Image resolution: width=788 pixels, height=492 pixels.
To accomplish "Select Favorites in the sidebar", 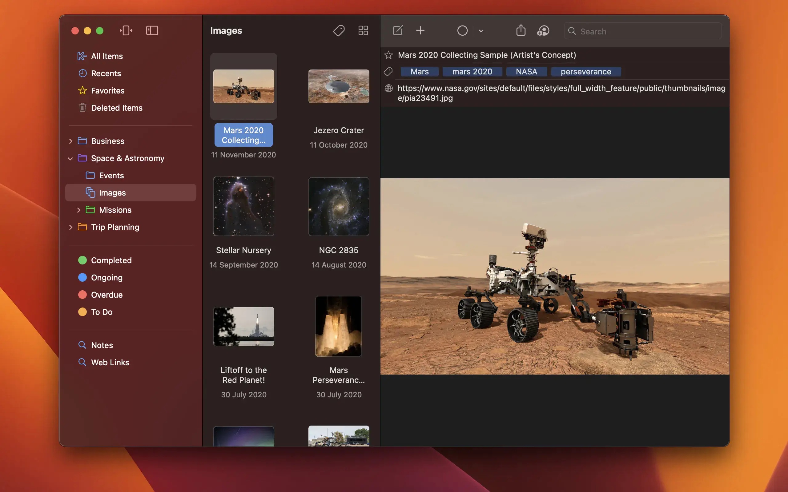I will 107,91.
